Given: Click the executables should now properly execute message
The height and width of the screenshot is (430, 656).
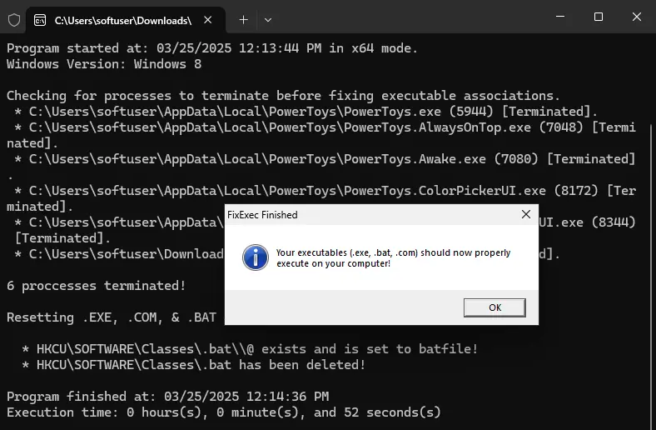Looking at the screenshot, I should click(393, 257).
